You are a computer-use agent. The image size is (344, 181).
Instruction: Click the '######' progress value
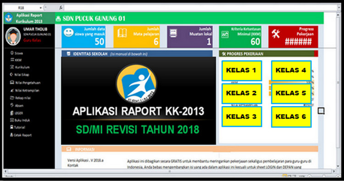pos(298,41)
